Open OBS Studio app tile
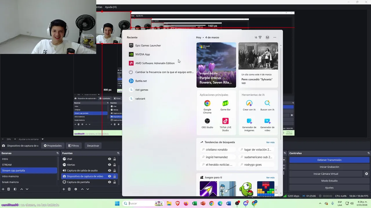Image resolution: width=371 pixels, height=208 pixels. (x=207, y=123)
